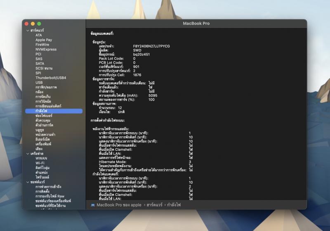330x231 pixels.
Task: Click the Cell revision value 1876
Action: [x=137, y=75]
